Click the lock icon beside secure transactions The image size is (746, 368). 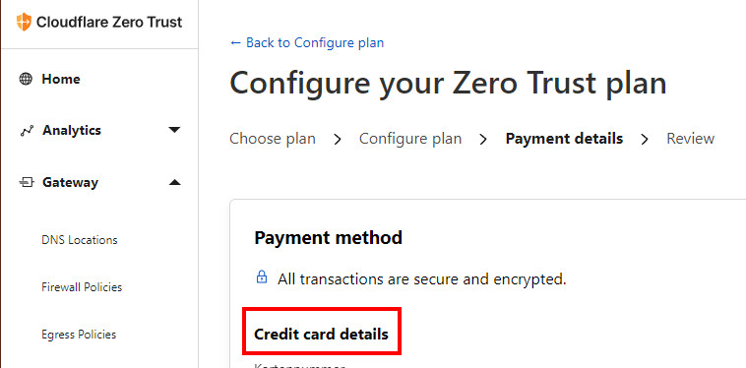coord(262,276)
